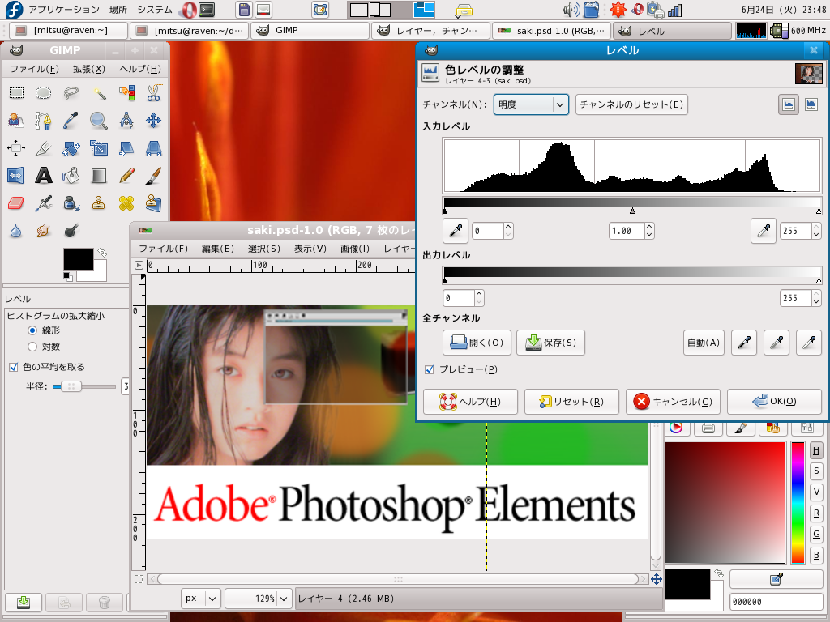Screen dimensions: 830x622
Task: Toggle the プレビュー(P) checkbox
Action: tap(430, 369)
